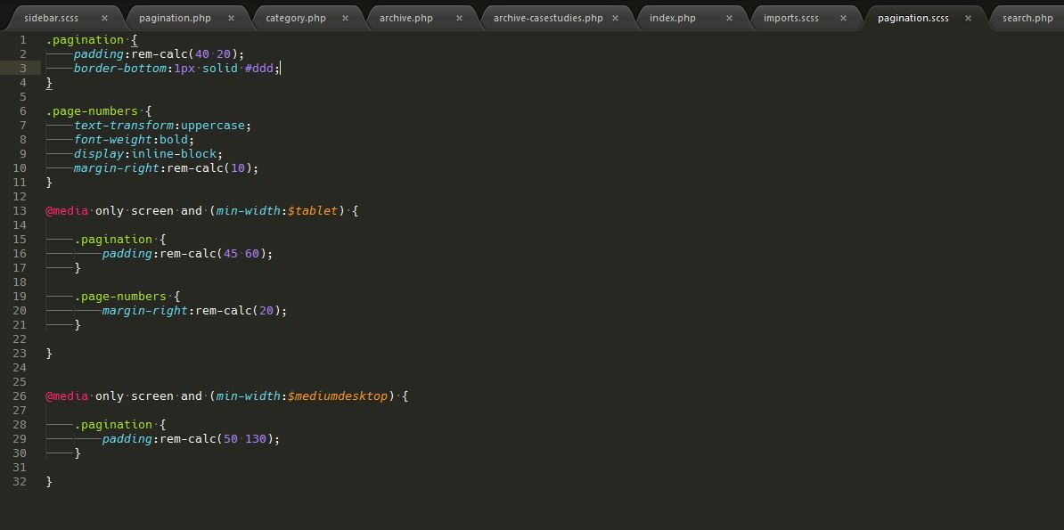Place cursor on '.pagination' selector on line 1
The height and width of the screenshot is (530, 1064).
[85, 40]
